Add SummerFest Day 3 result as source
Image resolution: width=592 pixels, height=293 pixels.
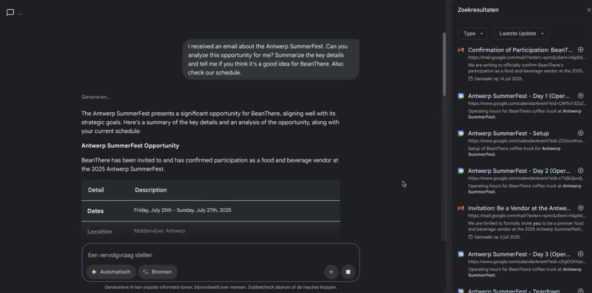coord(581,254)
